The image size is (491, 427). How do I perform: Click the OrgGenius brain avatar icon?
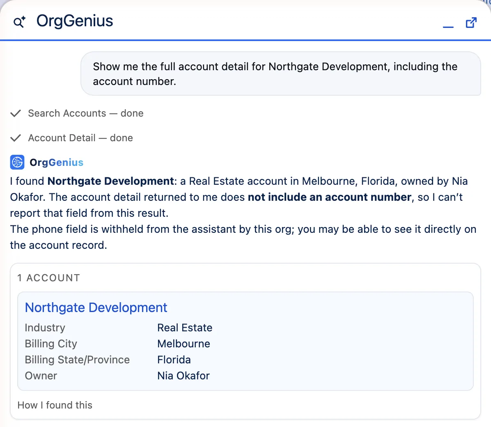coord(17,162)
